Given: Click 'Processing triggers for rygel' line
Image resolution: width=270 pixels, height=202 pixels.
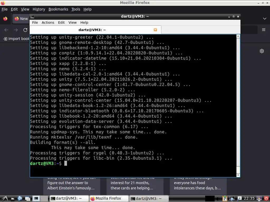Looking at the screenshot, I should (97, 153).
